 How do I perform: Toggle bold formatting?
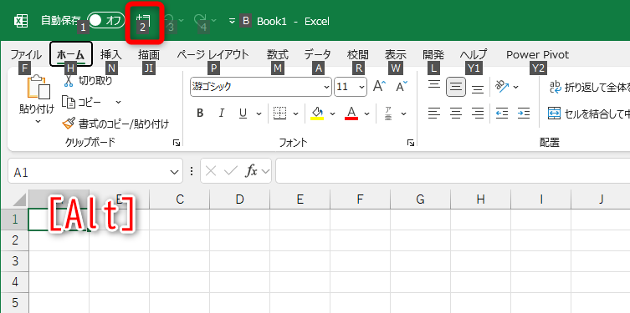point(200,114)
